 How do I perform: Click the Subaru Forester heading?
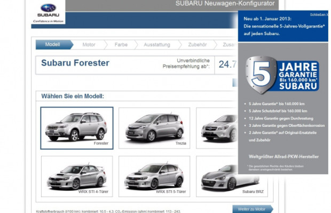point(75,63)
